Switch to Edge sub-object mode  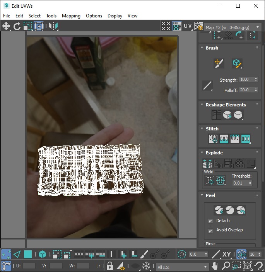point(17,255)
